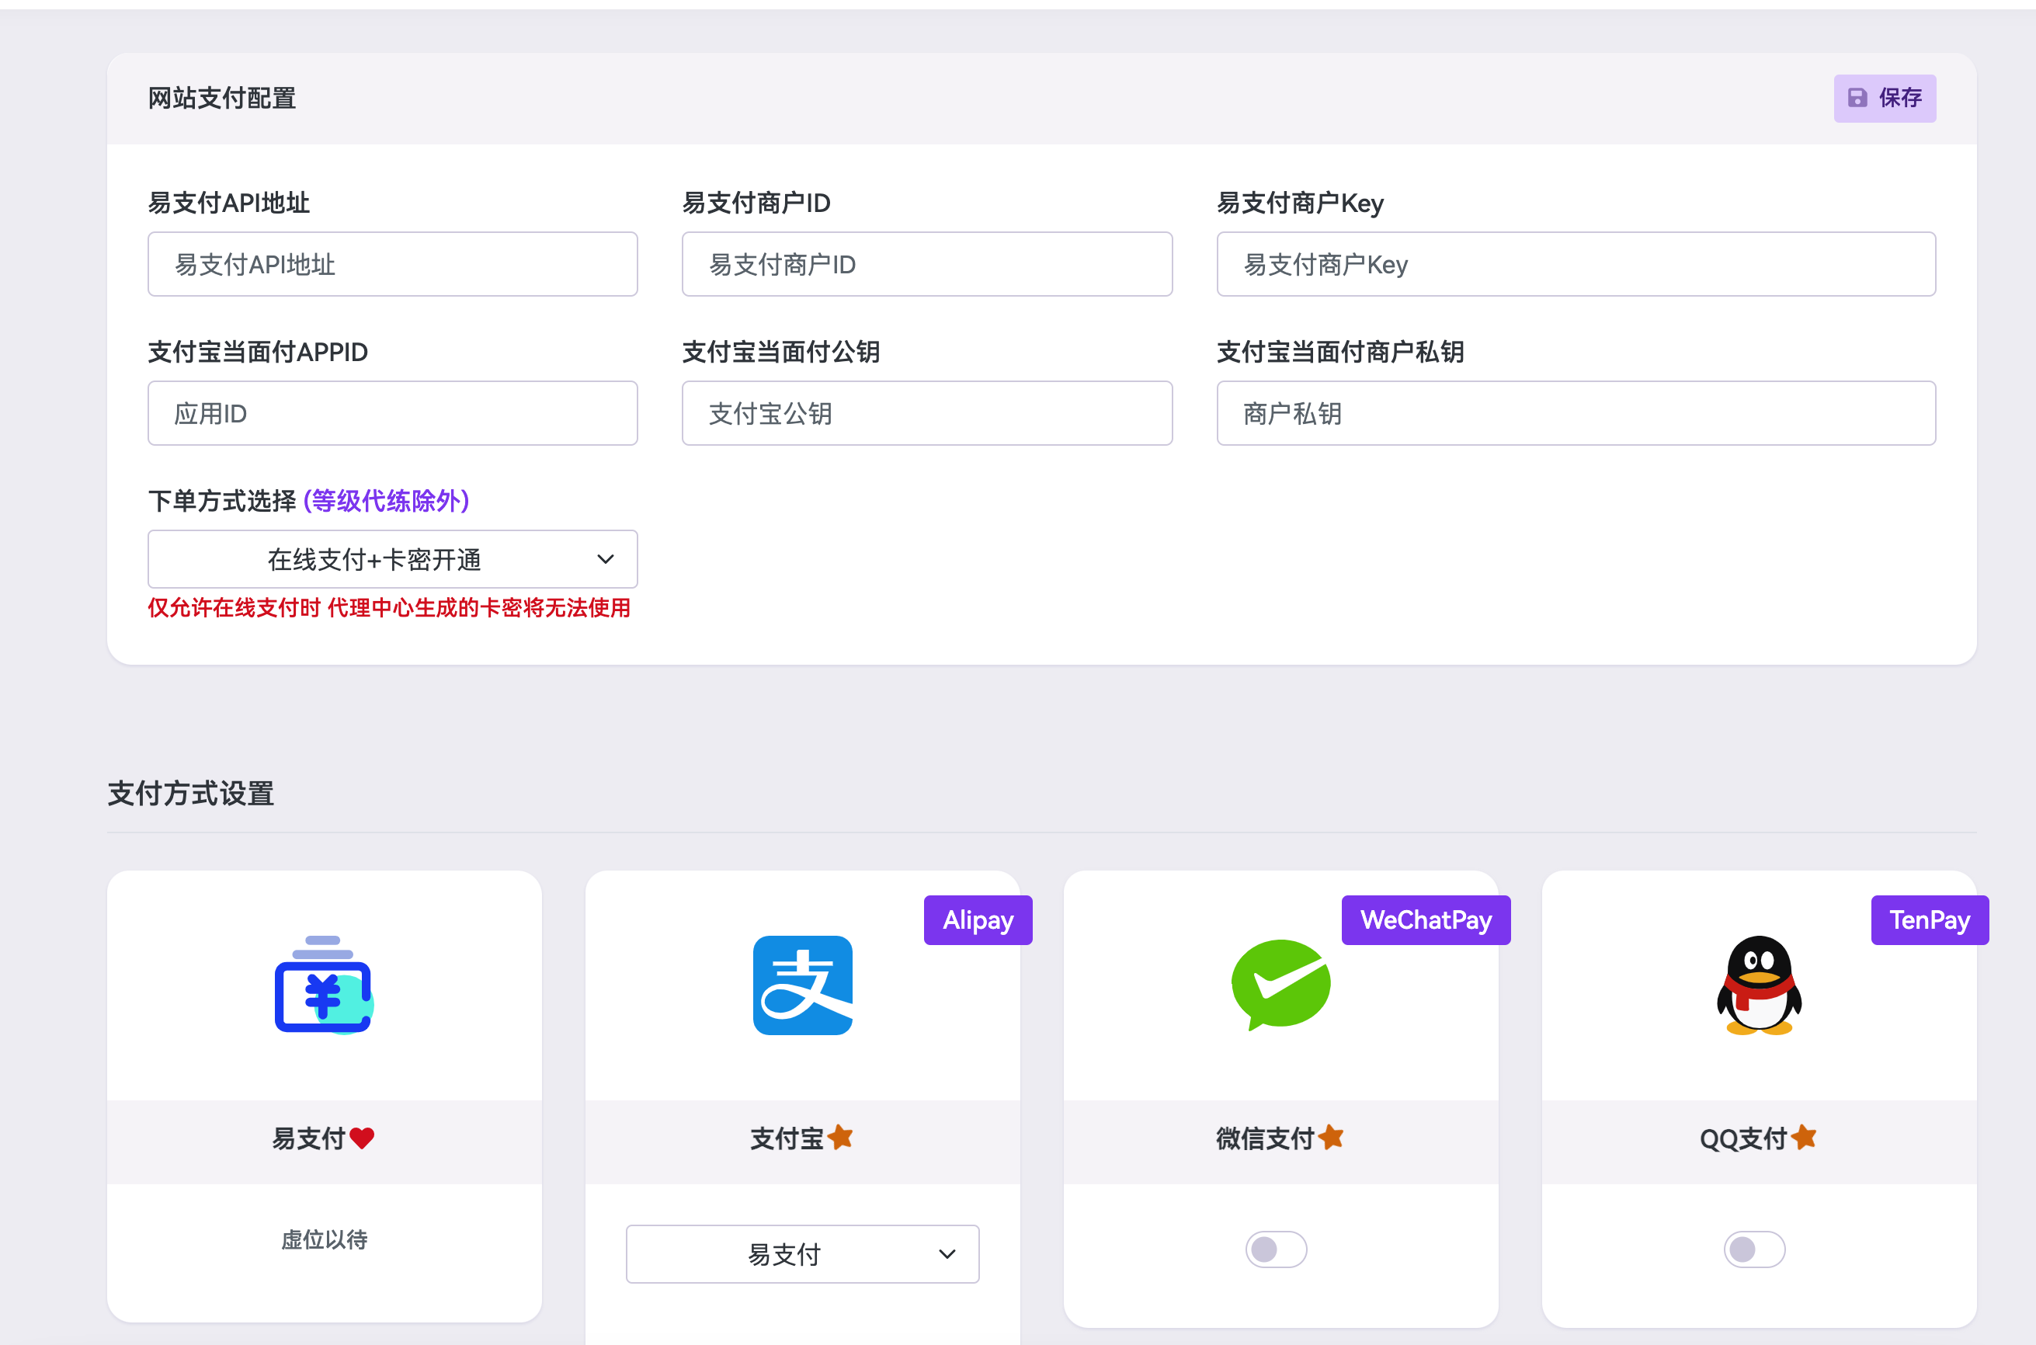Click the 商户私钥 input field
The height and width of the screenshot is (1345, 2036).
tap(1576, 413)
